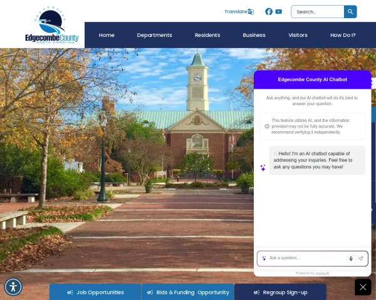
Task: Click Bids & Funding Opportunity button
Action: (x=188, y=292)
